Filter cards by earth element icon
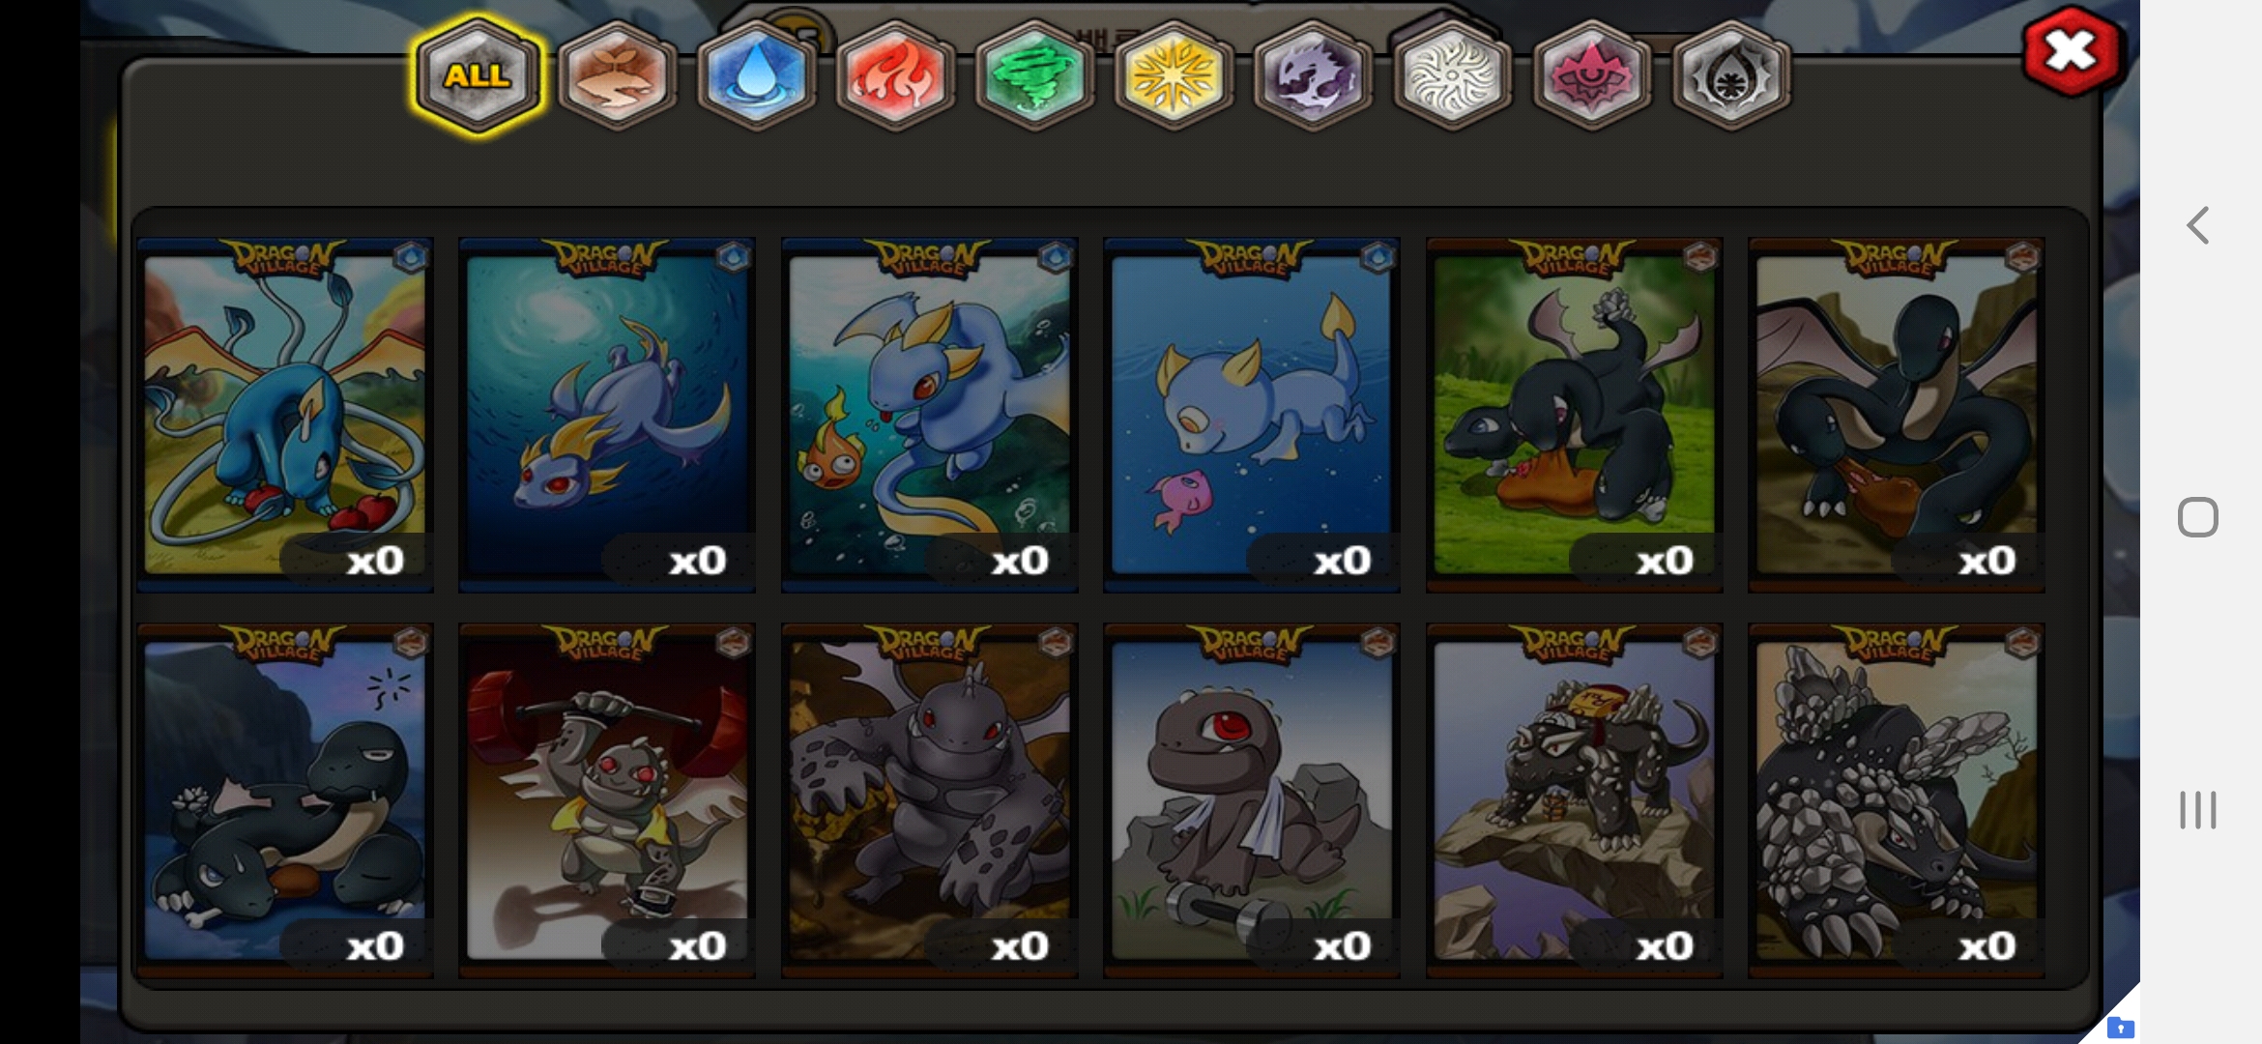 617,75
